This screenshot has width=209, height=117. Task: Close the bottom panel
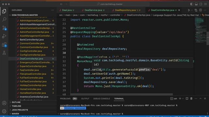[205, 98]
